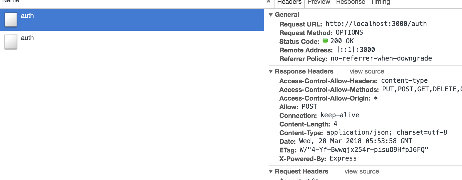Screen dimensions: 462x180
Task: Switch to the Response tab
Action: click(x=350, y=2)
